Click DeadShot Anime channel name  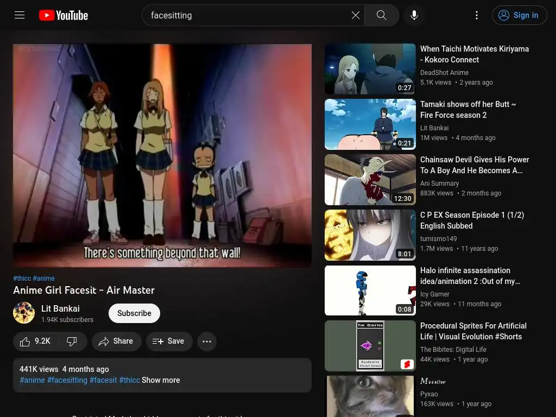point(444,72)
